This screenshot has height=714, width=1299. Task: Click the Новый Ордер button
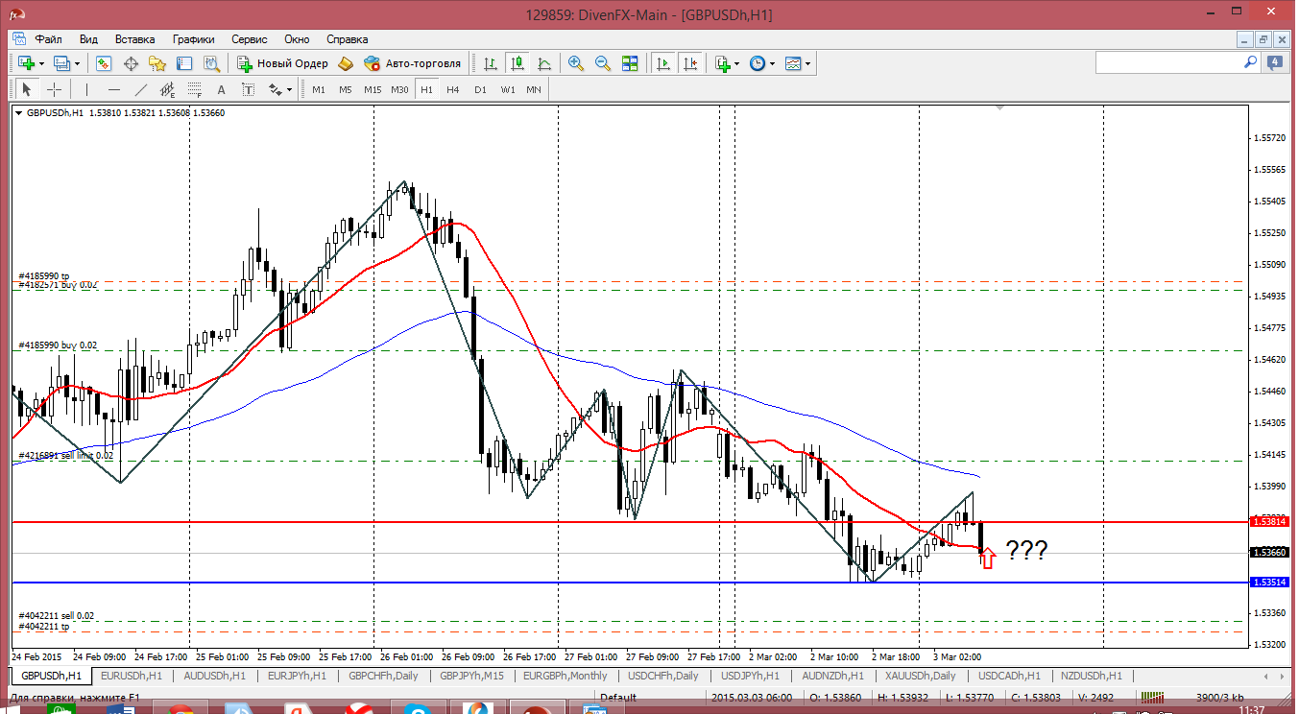click(283, 63)
